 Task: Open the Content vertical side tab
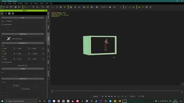48,27
